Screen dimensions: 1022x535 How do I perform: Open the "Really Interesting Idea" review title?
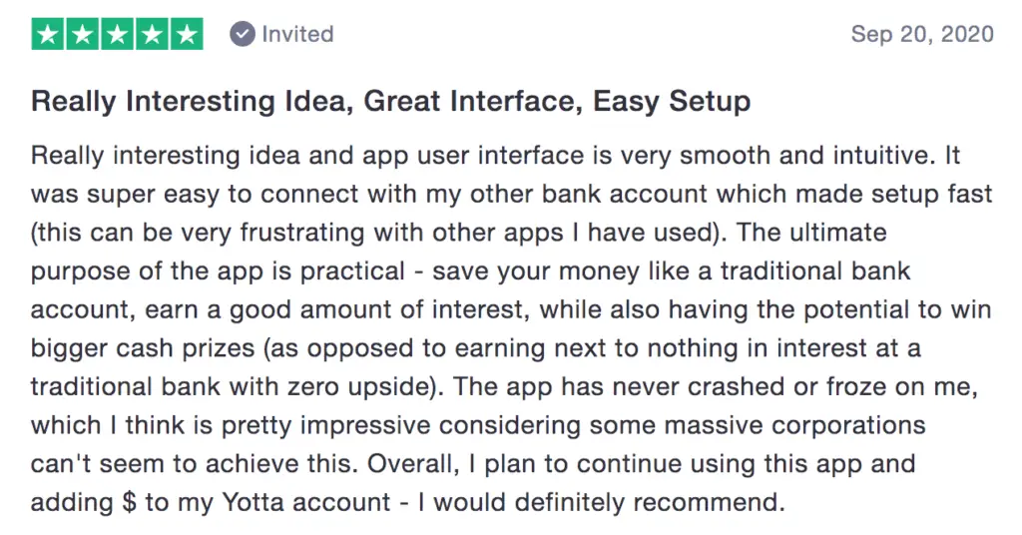(391, 102)
